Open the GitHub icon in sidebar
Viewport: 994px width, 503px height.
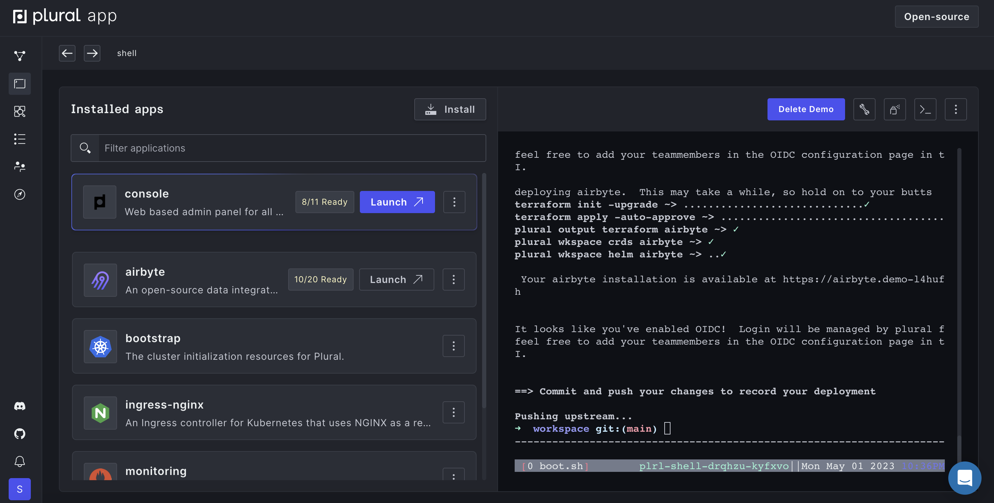(x=20, y=433)
